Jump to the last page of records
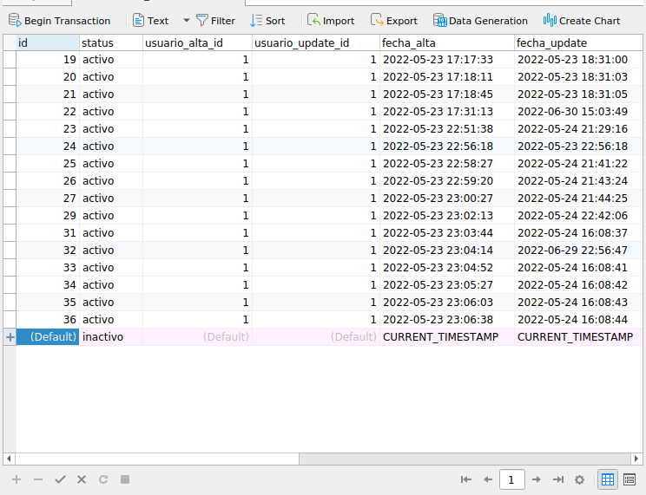Image resolution: width=646 pixels, height=495 pixels. tap(558, 479)
